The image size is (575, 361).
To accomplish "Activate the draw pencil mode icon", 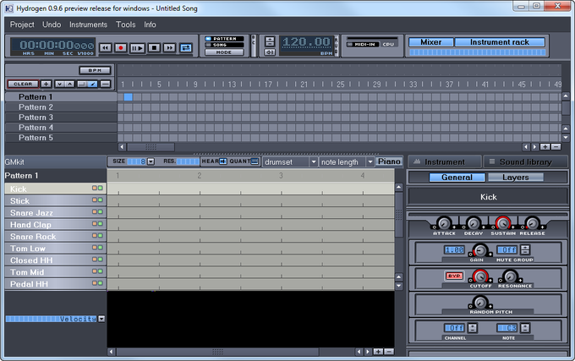I will click(93, 84).
